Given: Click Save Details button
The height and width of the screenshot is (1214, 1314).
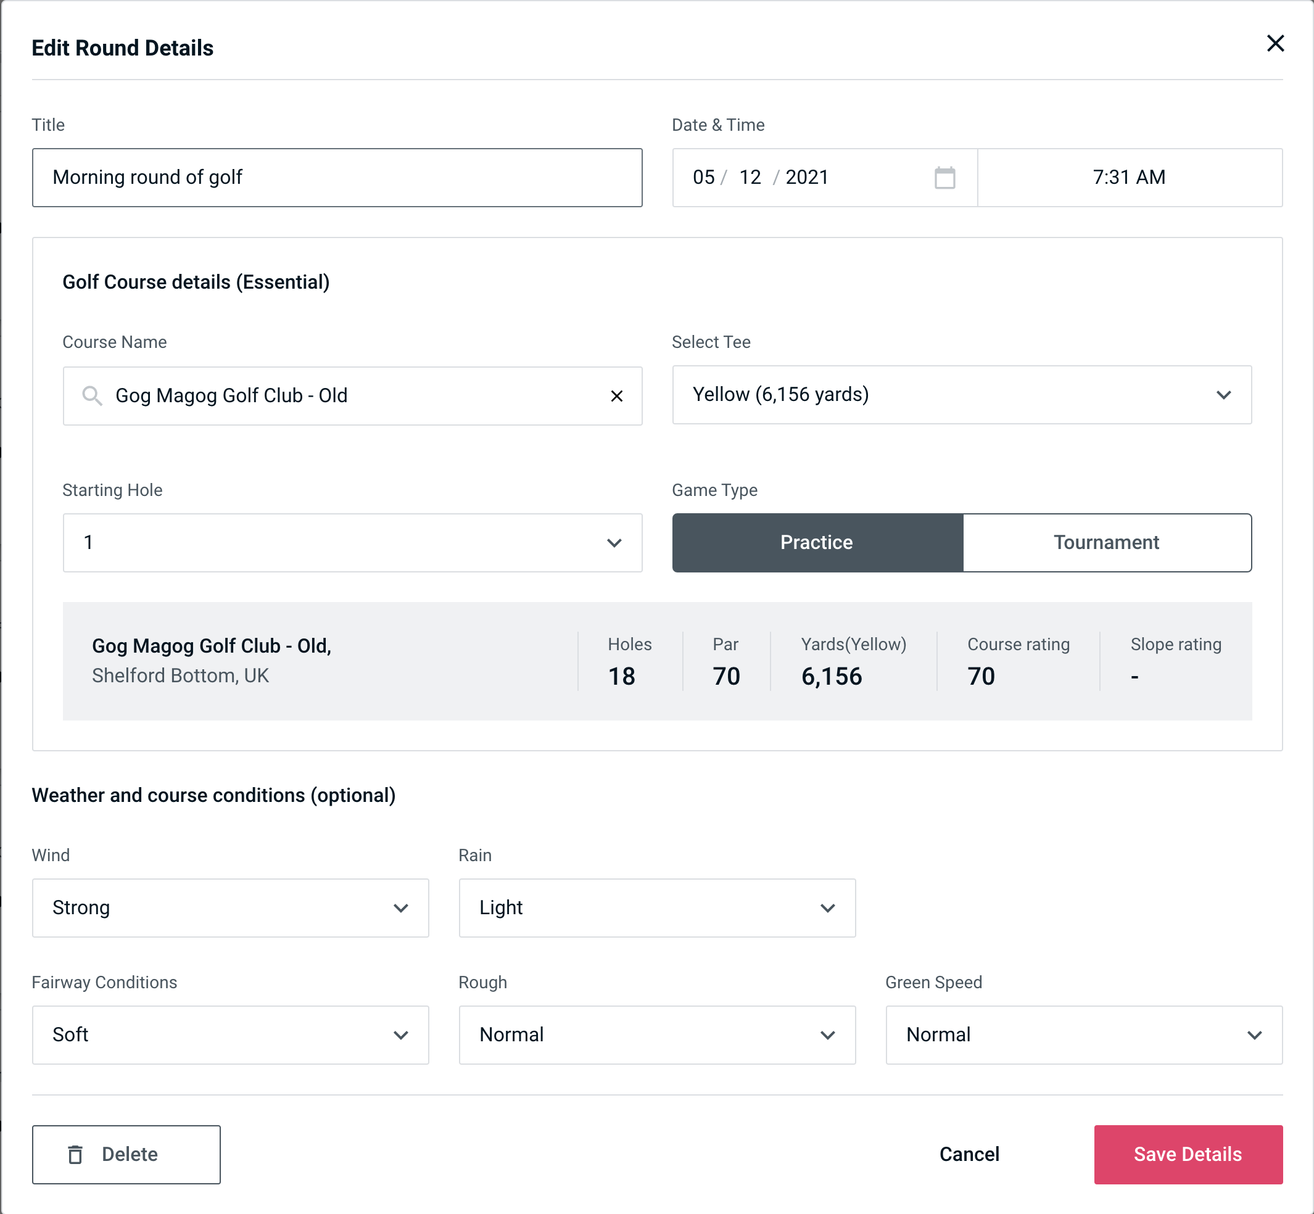Looking at the screenshot, I should point(1187,1154).
